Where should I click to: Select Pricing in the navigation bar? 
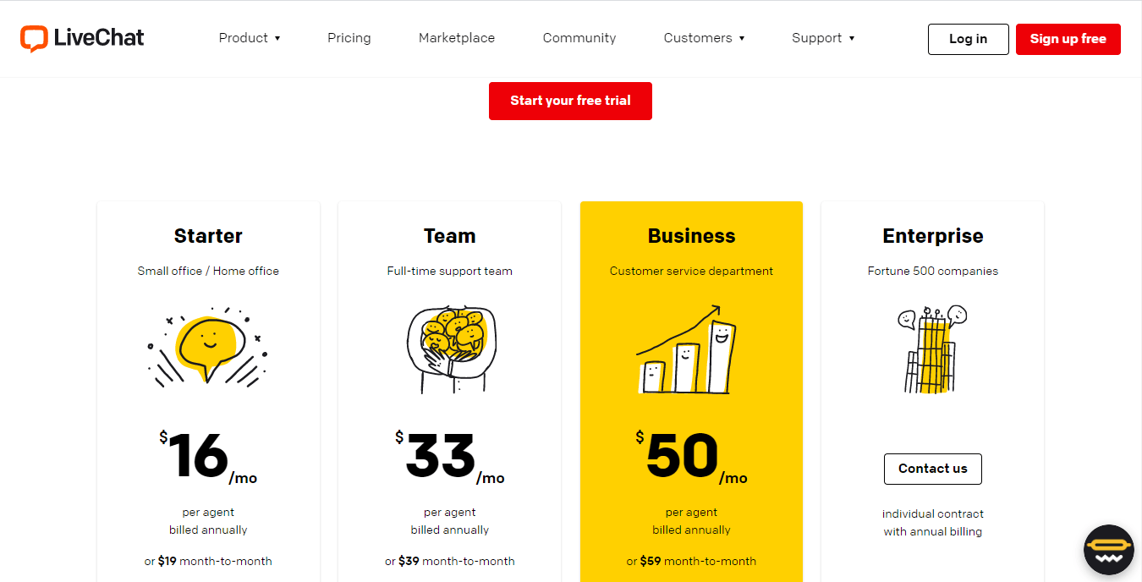(x=349, y=38)
